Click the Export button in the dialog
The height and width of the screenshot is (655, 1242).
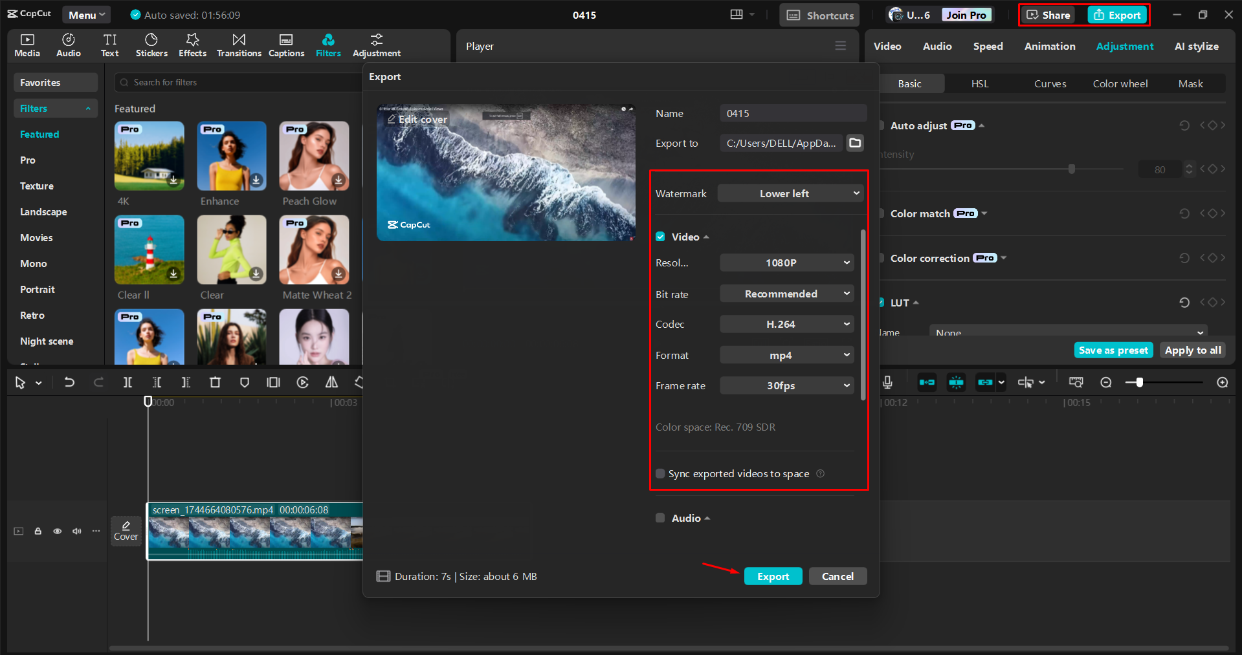pyautogui.click(x=773, y=576)
